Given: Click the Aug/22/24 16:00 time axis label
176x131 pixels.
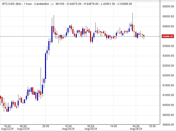Looking at the screenshot, I should pos(7,127).
